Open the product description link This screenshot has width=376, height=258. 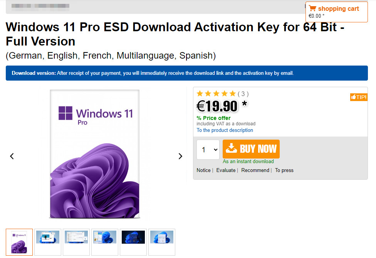(x=225, y=130)
